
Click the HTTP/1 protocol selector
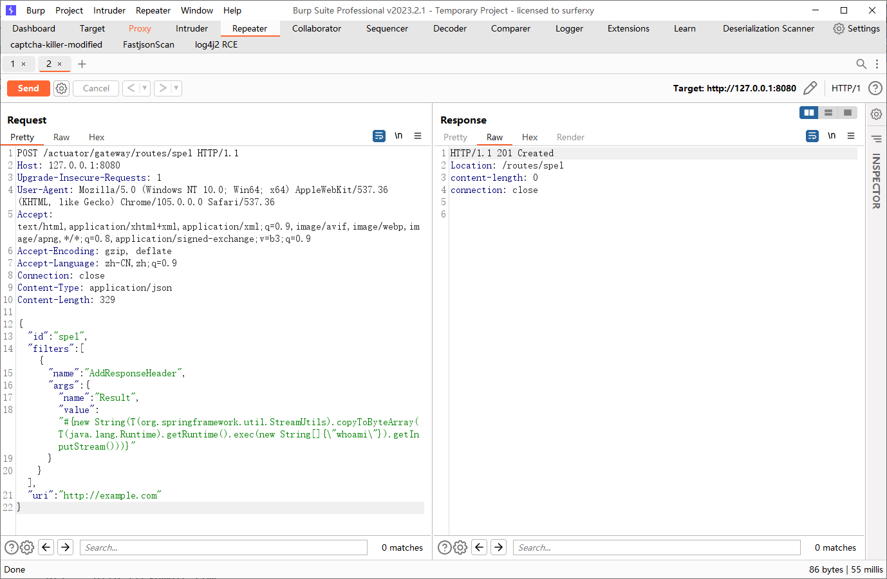846,88
